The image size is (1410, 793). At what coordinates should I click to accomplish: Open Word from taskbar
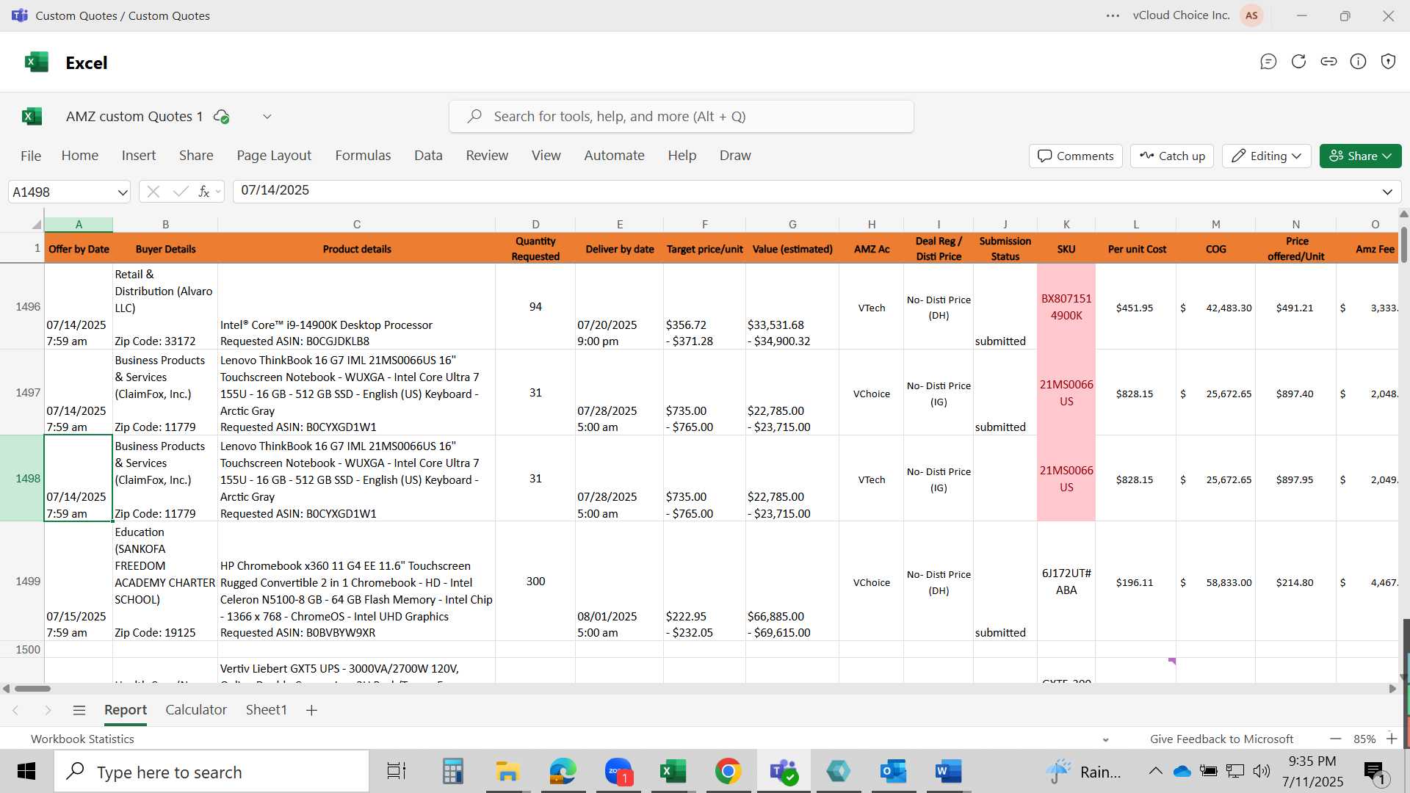pyautogui.click(x=948, y=772)
